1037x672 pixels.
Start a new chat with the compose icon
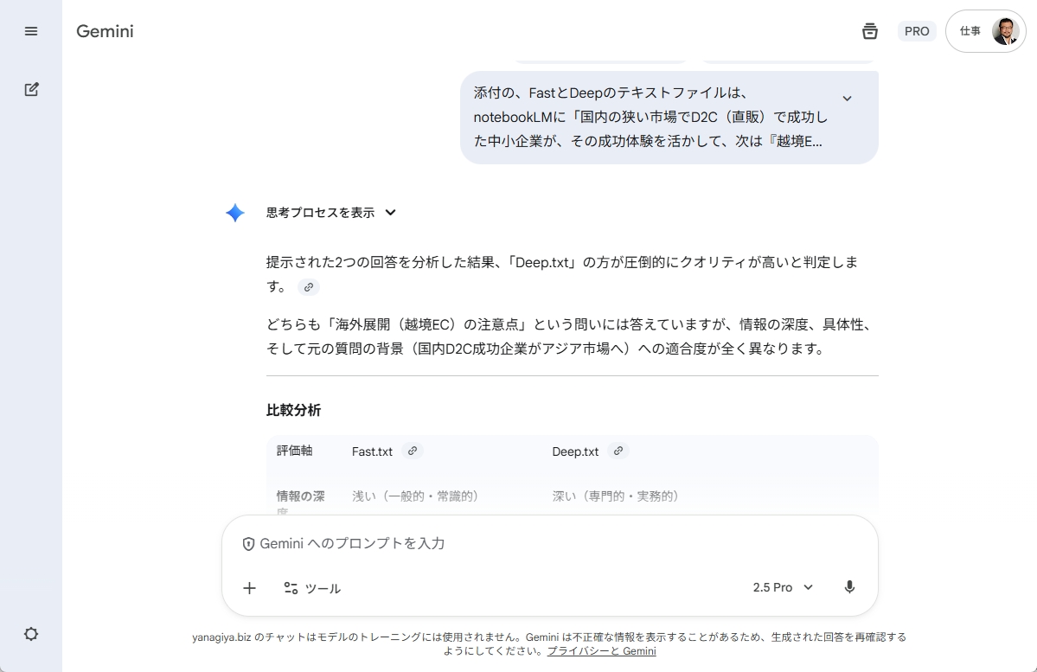tap(31, 89)
